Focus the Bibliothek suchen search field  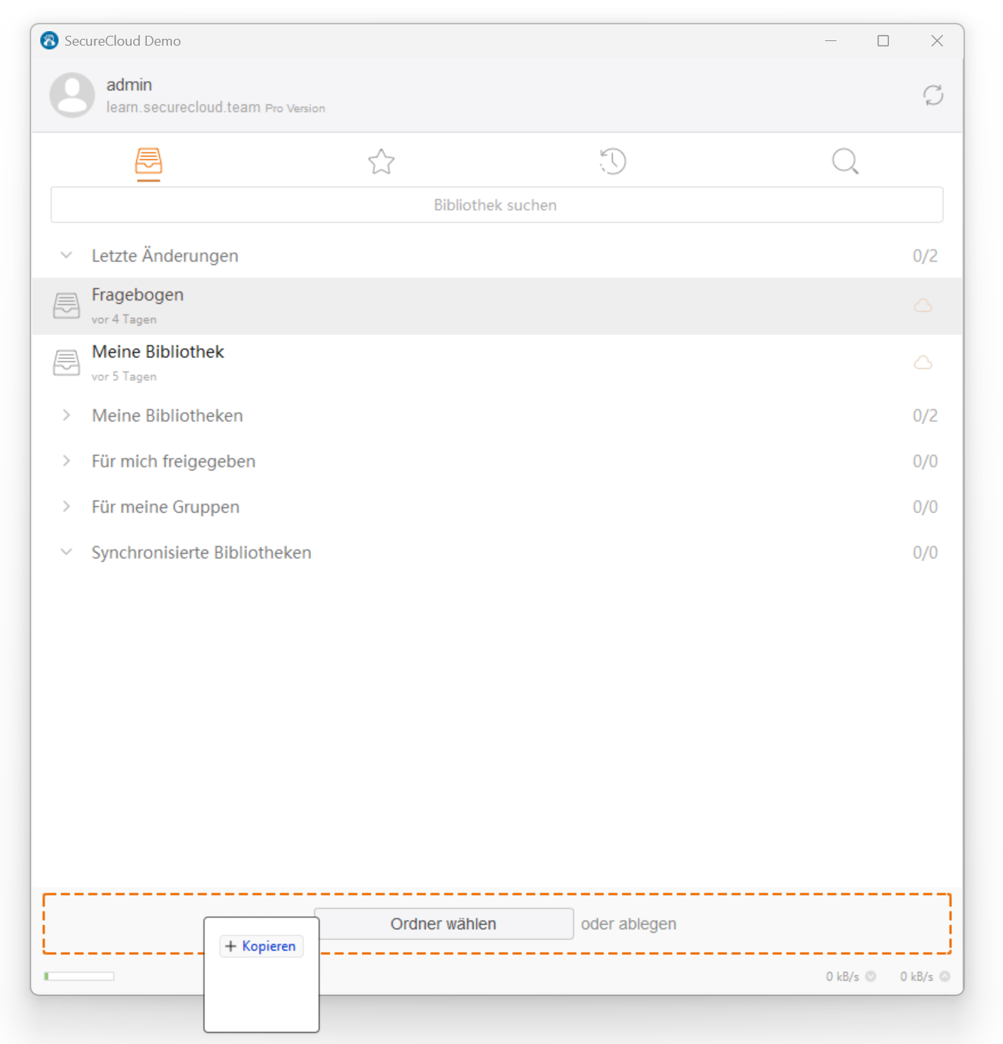(497, 205)
